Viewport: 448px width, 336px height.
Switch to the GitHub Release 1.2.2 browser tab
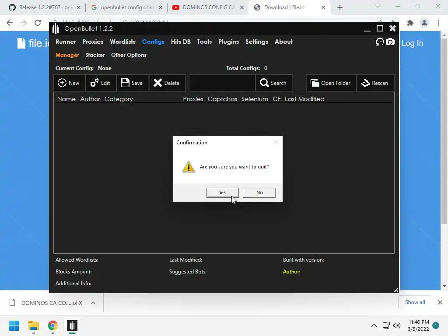click(44, 7)
